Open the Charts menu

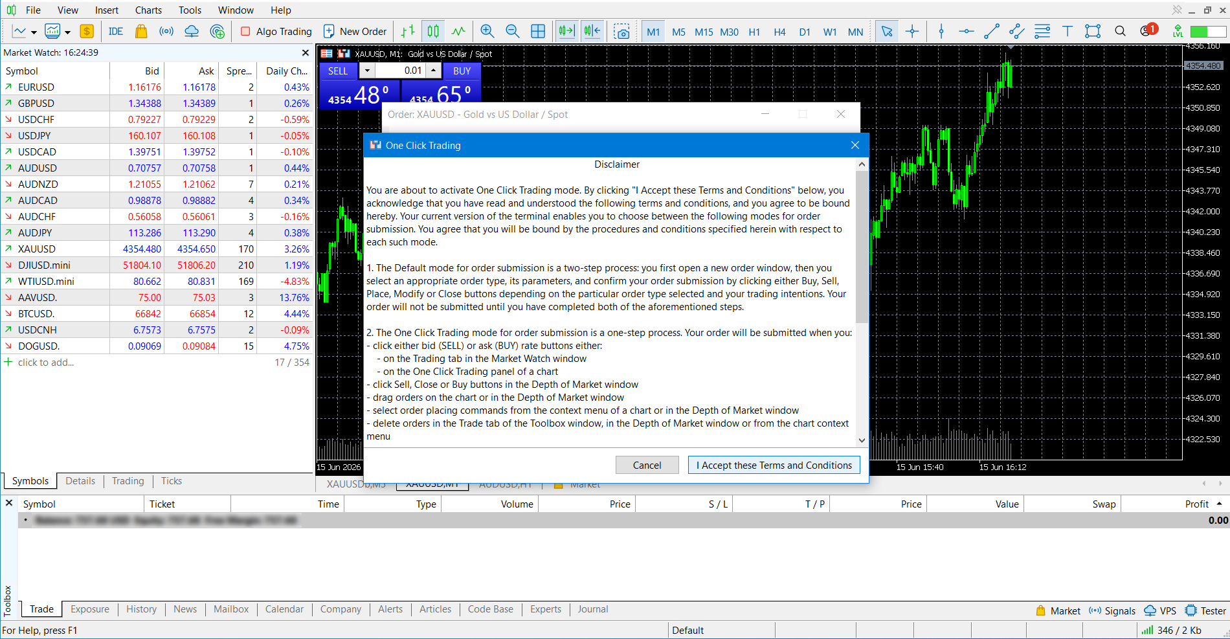coord(148,10)
